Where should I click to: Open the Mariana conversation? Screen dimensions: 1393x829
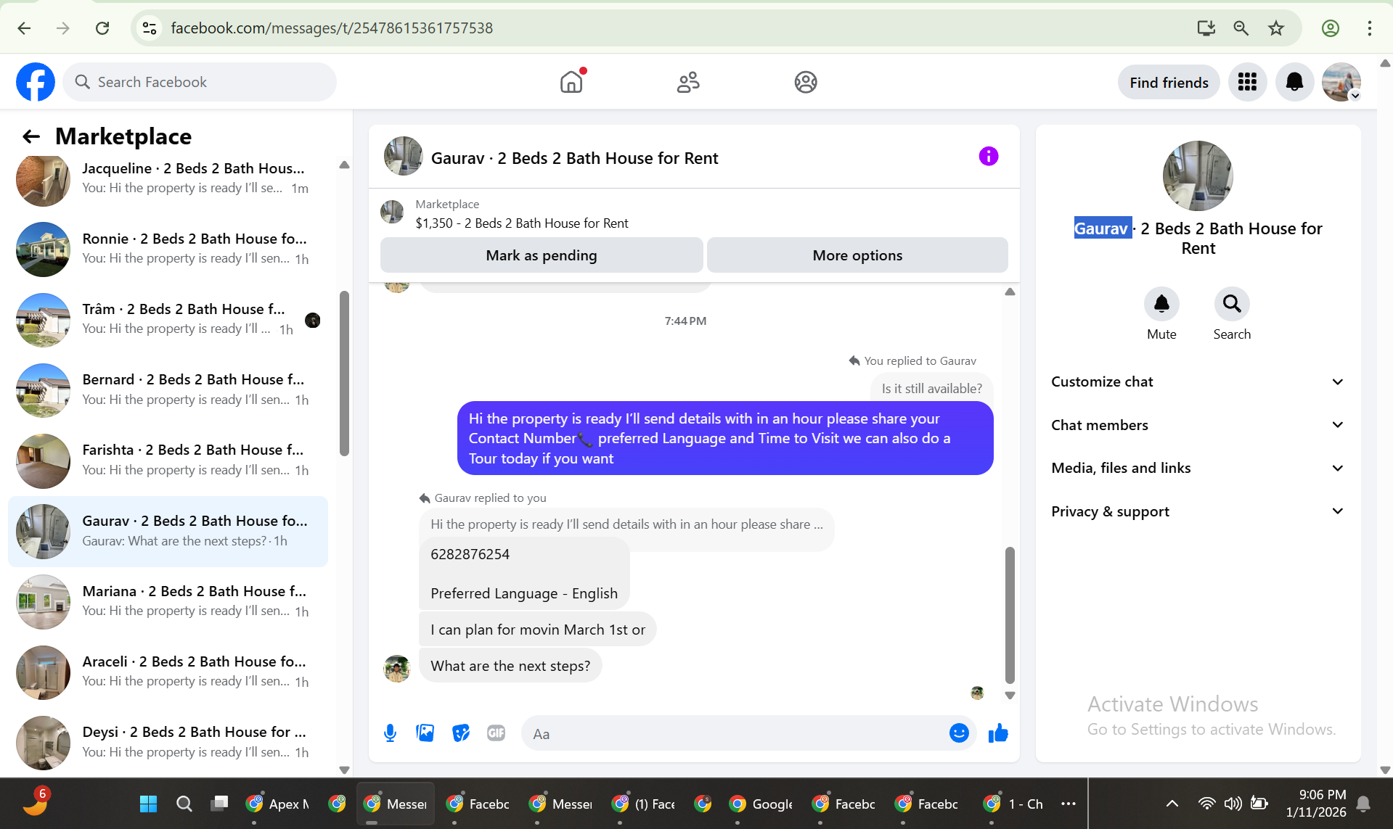[168, 601]
